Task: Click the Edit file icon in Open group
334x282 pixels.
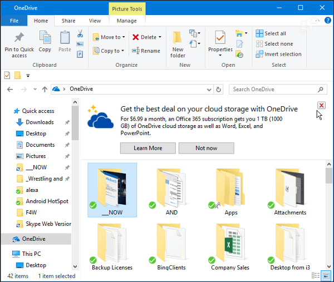Action: [x=239, y=44]
